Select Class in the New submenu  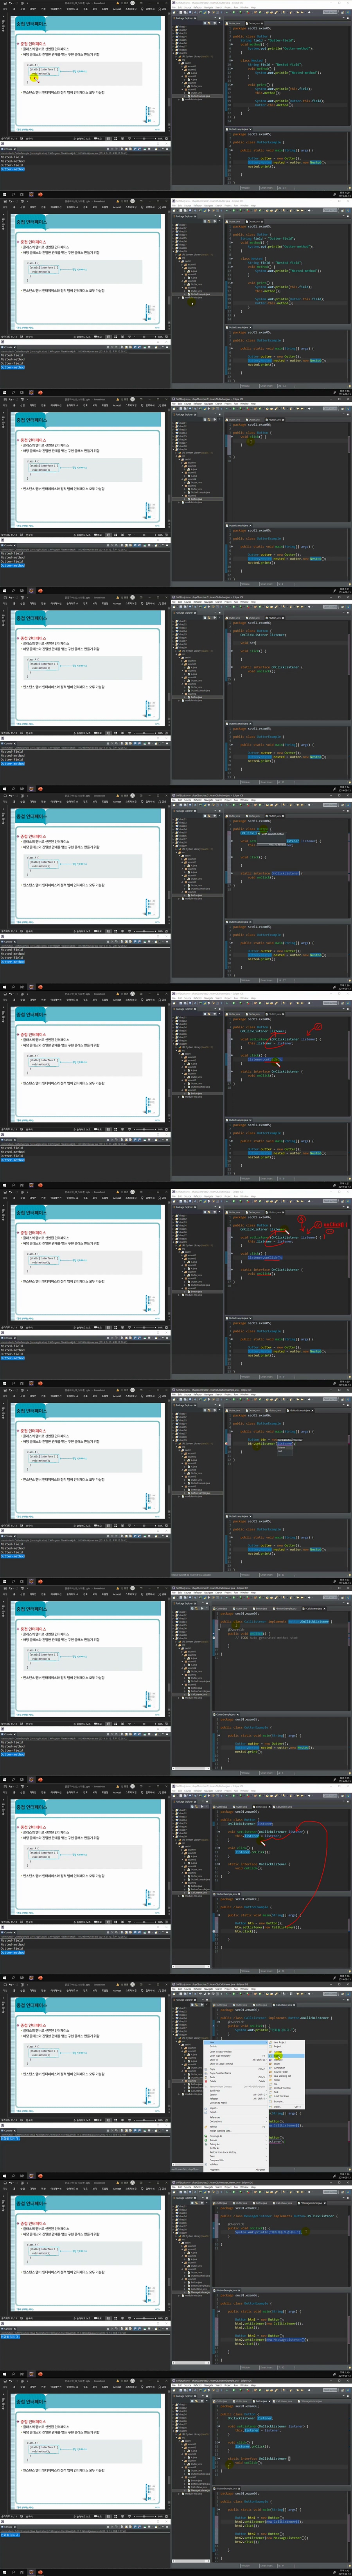pyautogui.click(x=277, y=2056)
